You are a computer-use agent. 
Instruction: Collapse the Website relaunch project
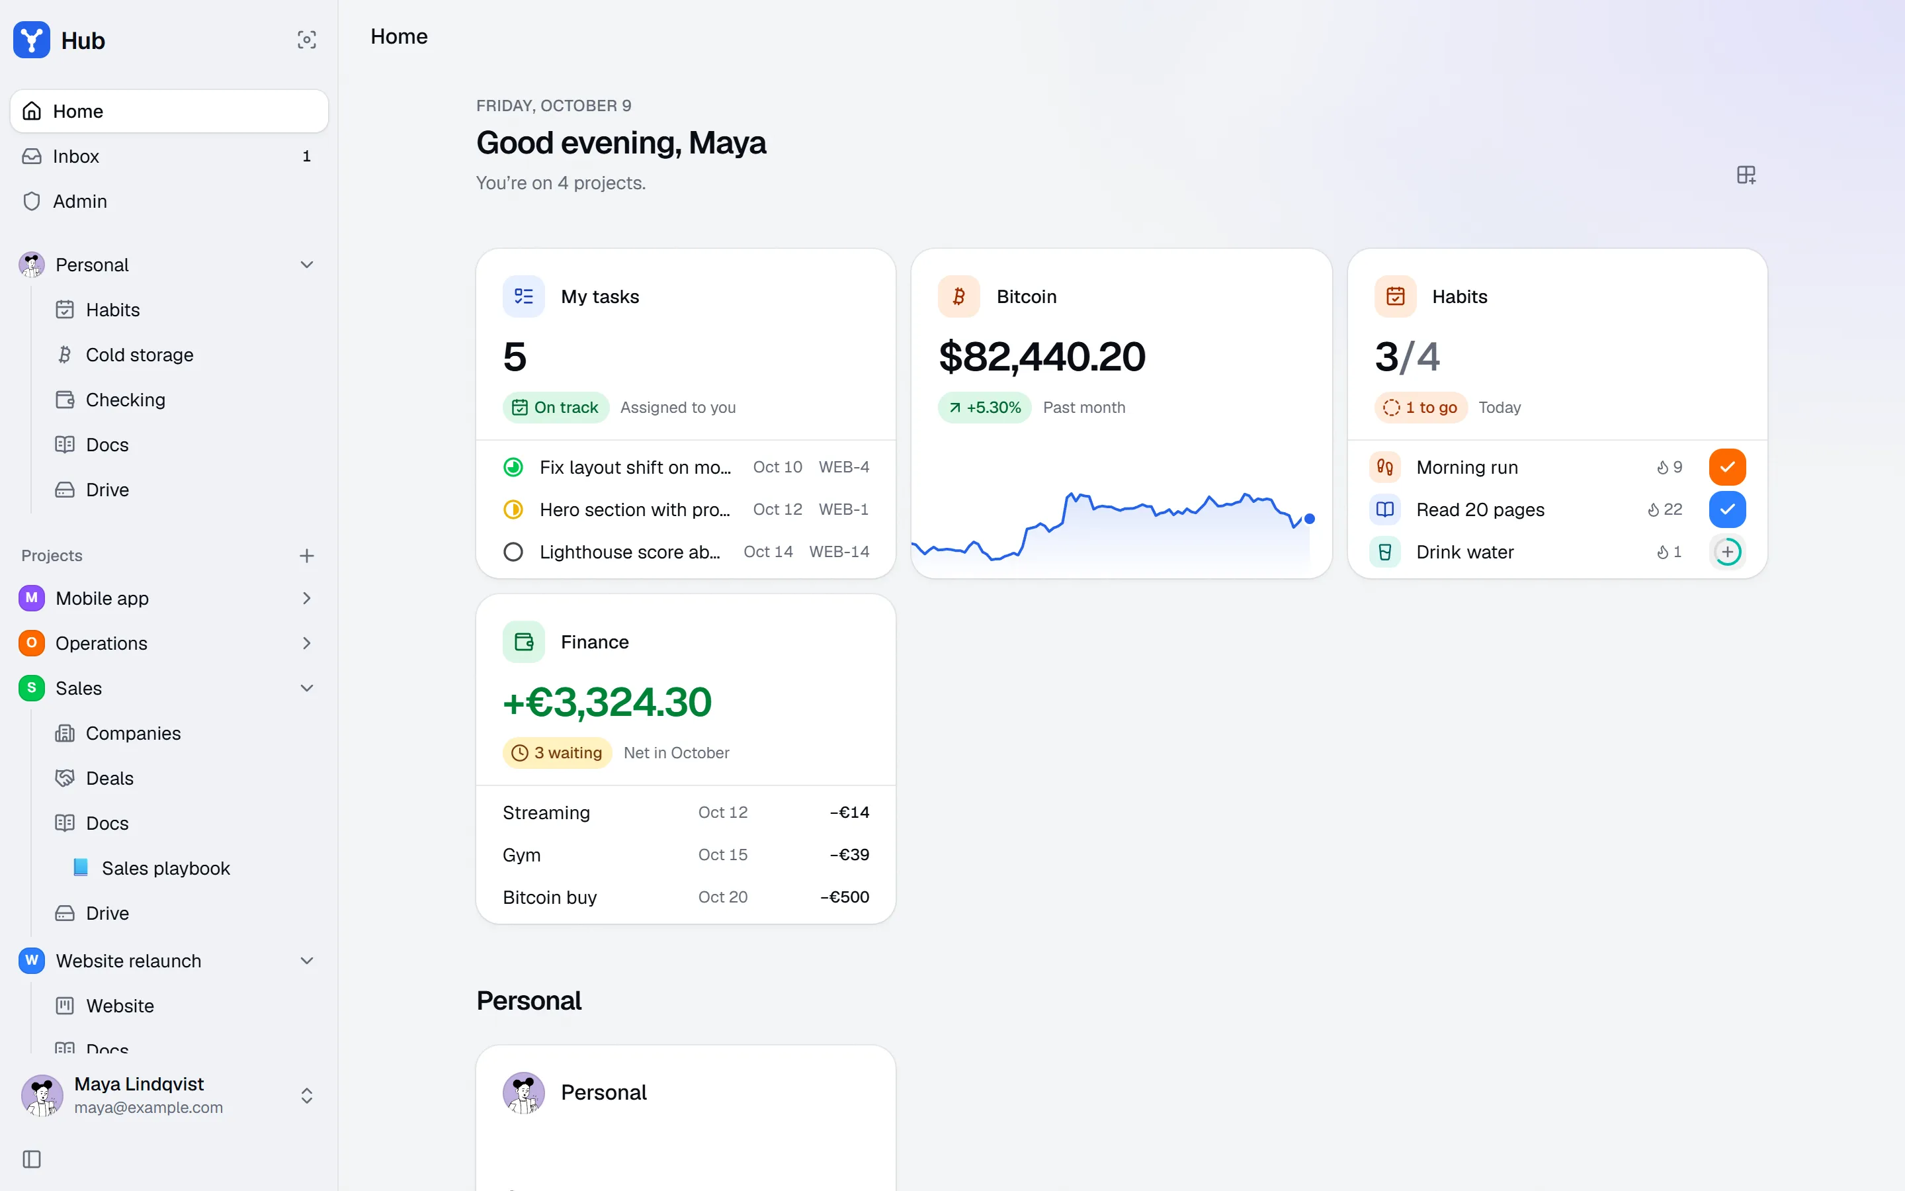(307, 960)
